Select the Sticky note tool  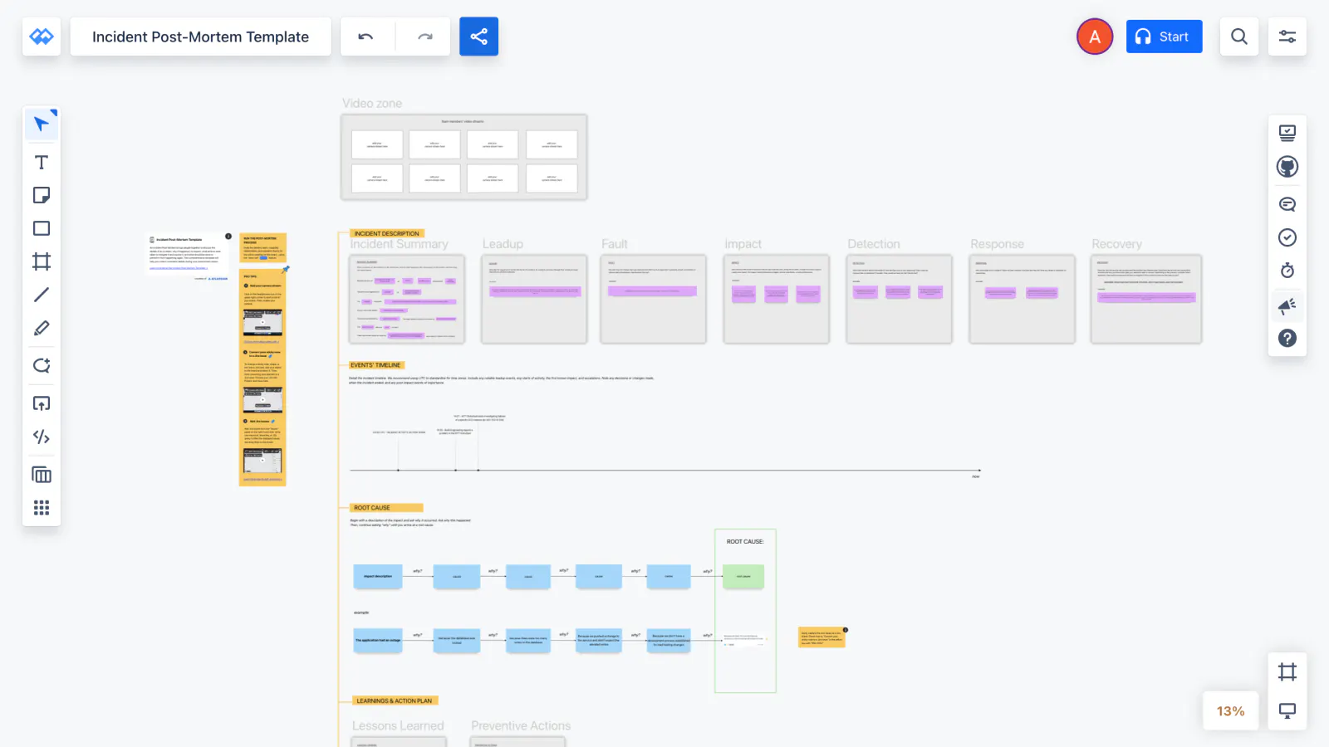click(42, 195)
